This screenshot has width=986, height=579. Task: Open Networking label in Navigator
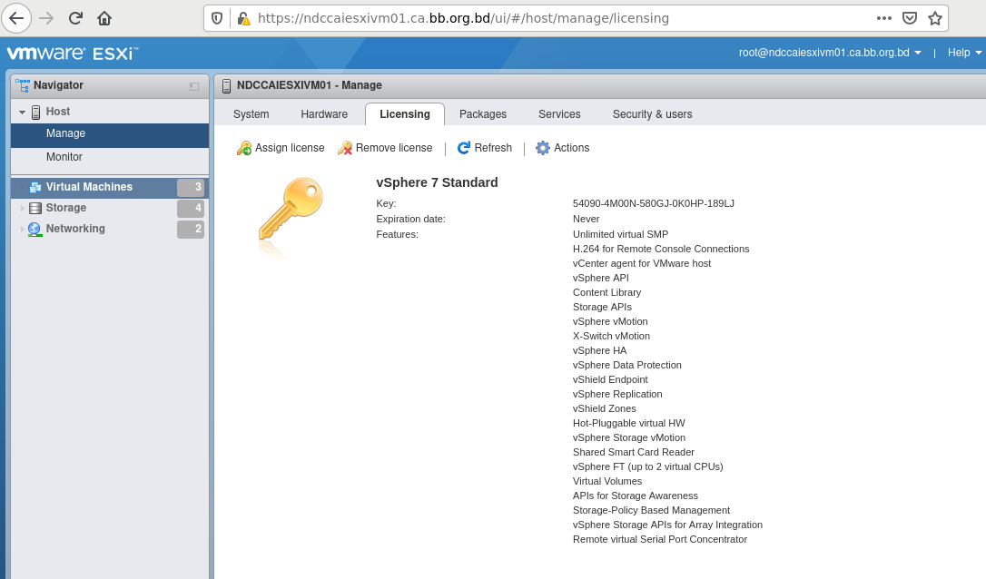(75, 228)
